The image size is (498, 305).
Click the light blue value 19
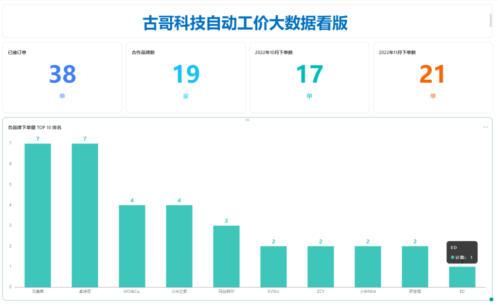point(186,74)
